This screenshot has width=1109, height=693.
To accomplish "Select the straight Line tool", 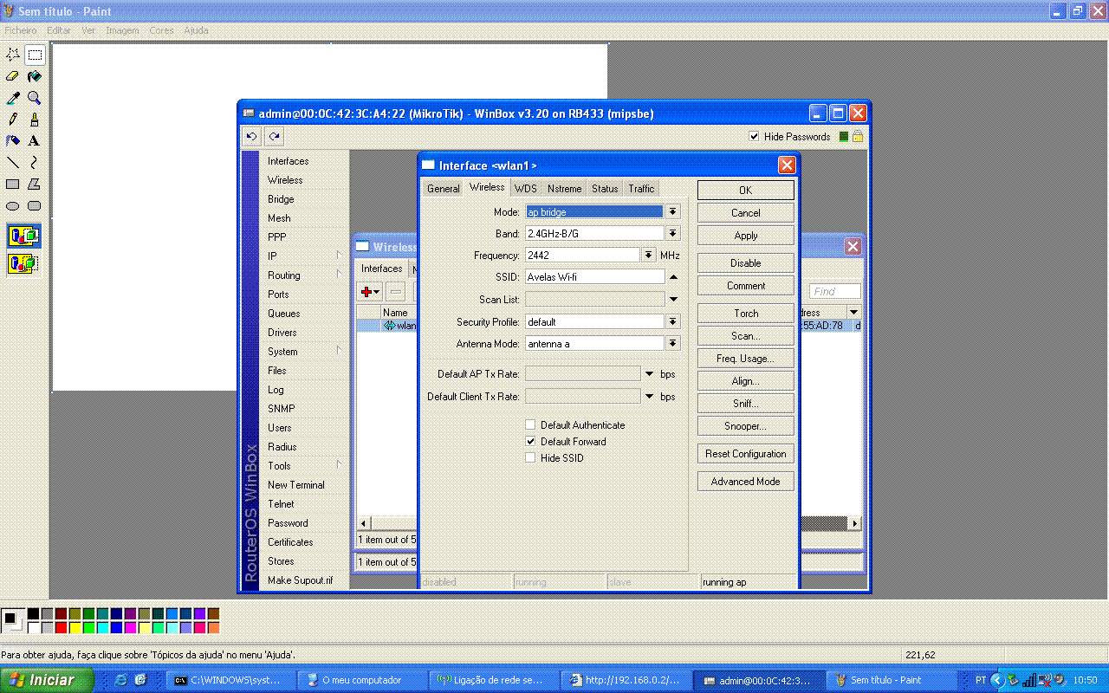I will click(13, 162).
